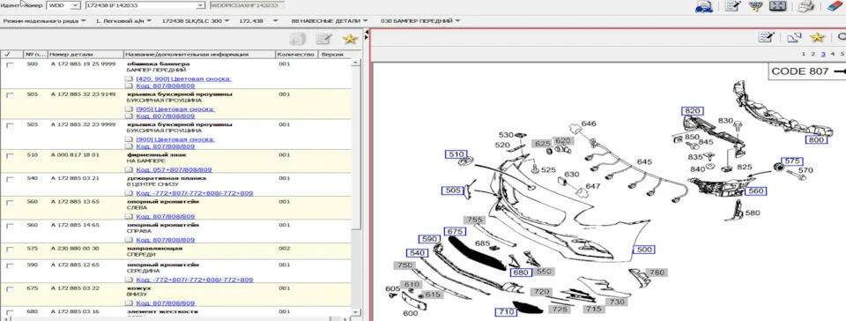Click callout 510 on the diagram
Screen dimensions: 846x321
point(456,154)
